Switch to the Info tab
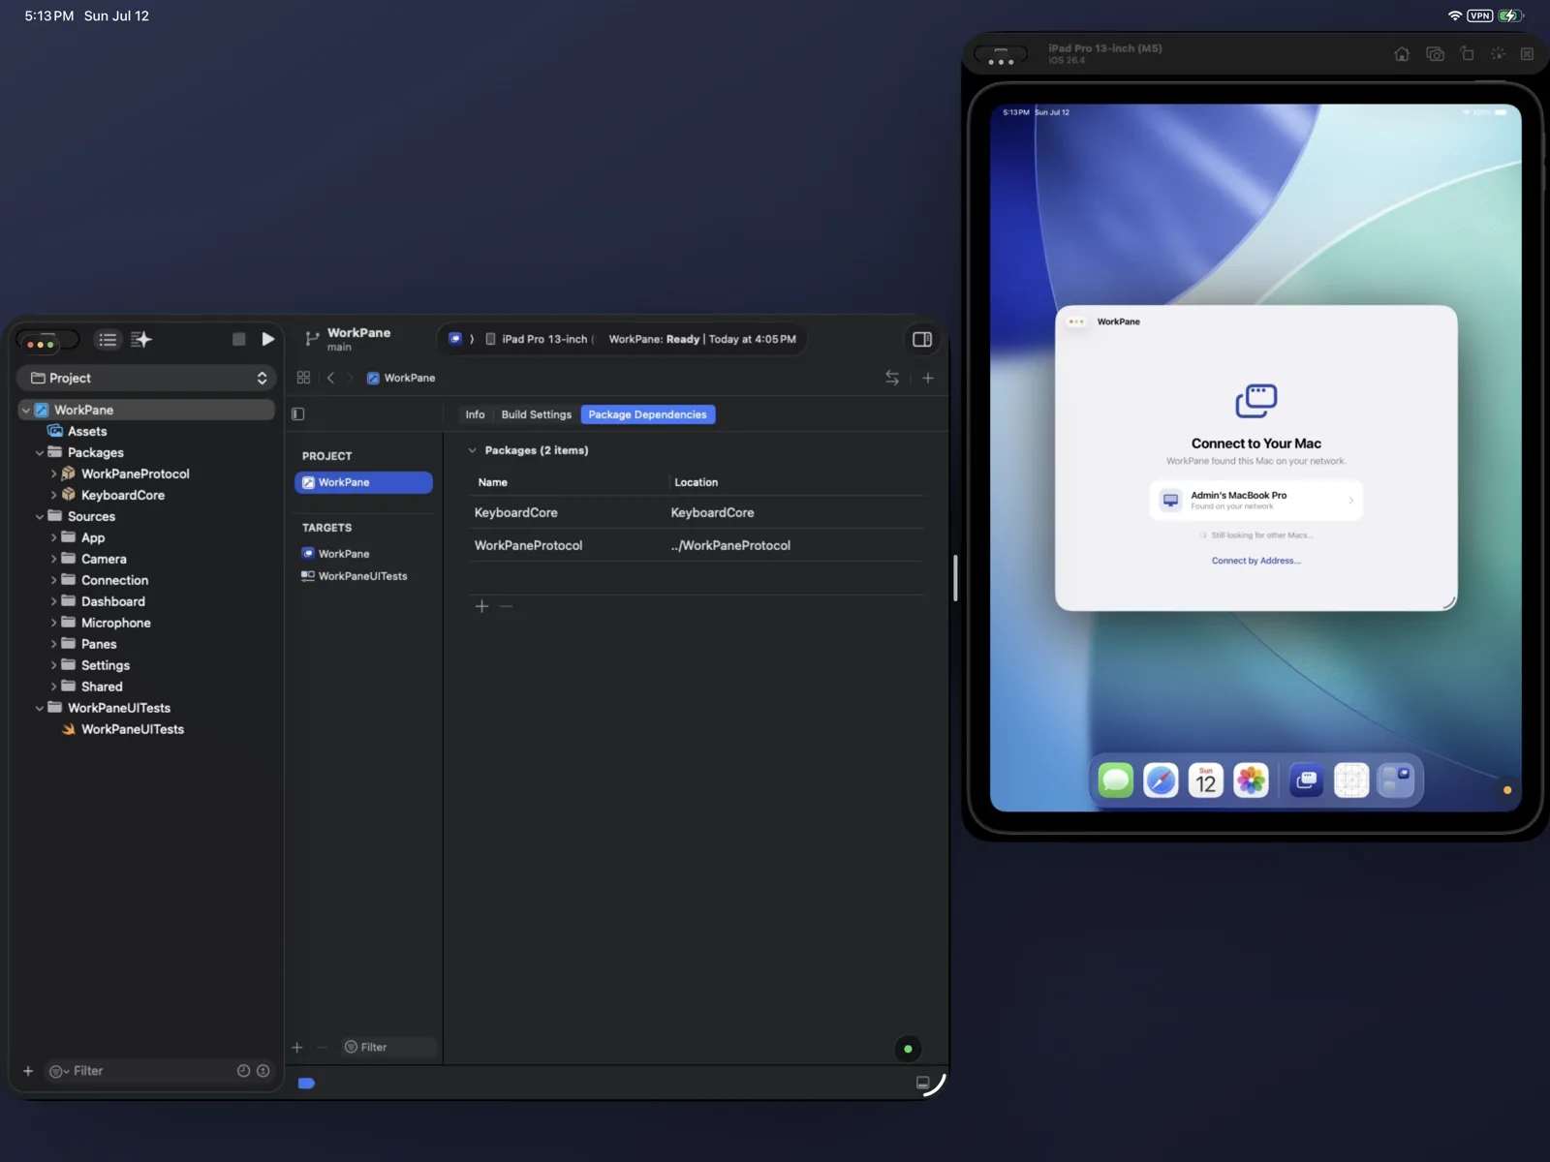 tap(475, 414)
